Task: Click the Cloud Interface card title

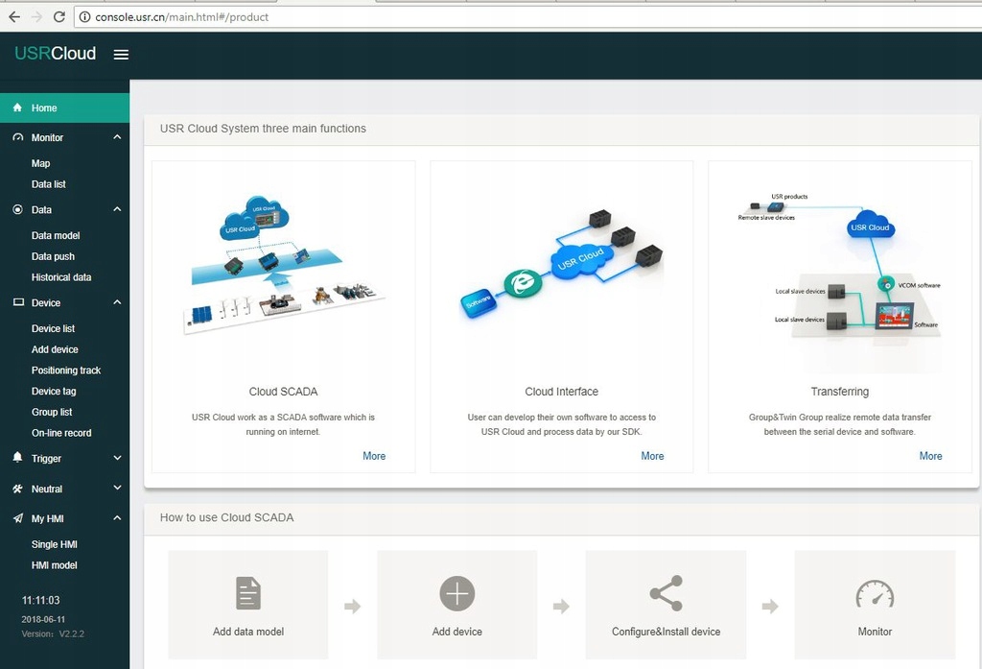Action: [561, 392]
